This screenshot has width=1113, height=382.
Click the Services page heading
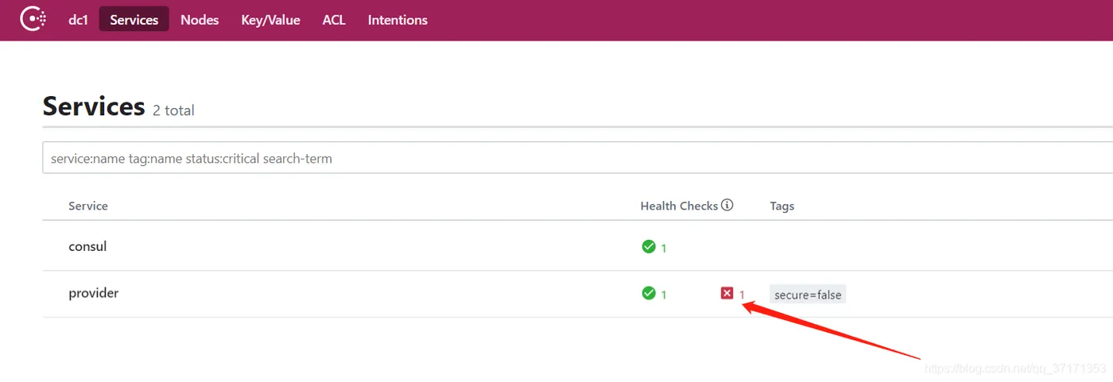[94, 106]
